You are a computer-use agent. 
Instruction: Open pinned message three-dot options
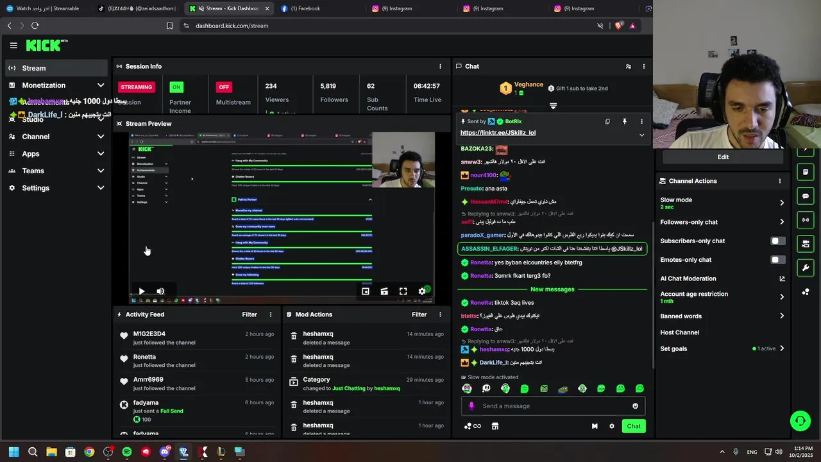(641, 121)
